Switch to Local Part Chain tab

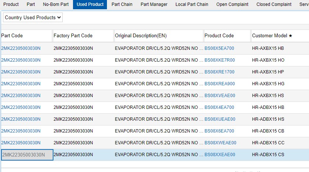pyautogui.click(x=192, y=4)
